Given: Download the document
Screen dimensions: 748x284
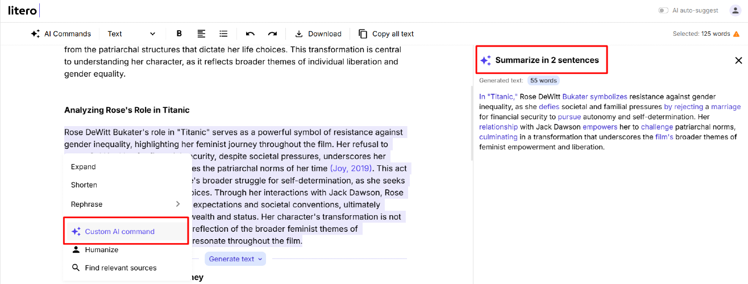Looking at the screenshot, I should (x=318, y=34).
